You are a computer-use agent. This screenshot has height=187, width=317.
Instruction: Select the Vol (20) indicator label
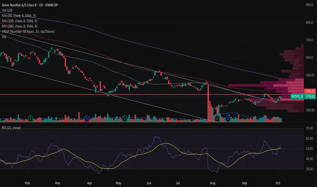(x=7, y=10)
